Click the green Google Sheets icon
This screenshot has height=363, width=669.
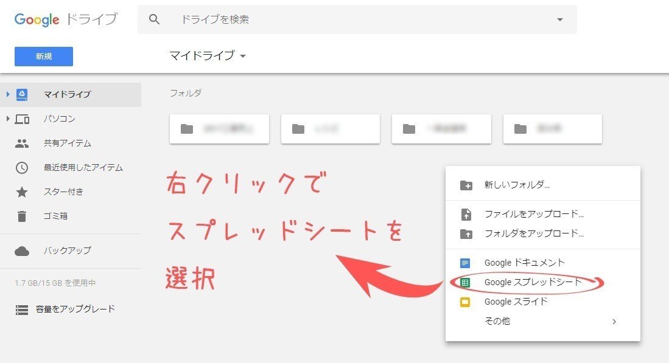click(x=465, y=283)
